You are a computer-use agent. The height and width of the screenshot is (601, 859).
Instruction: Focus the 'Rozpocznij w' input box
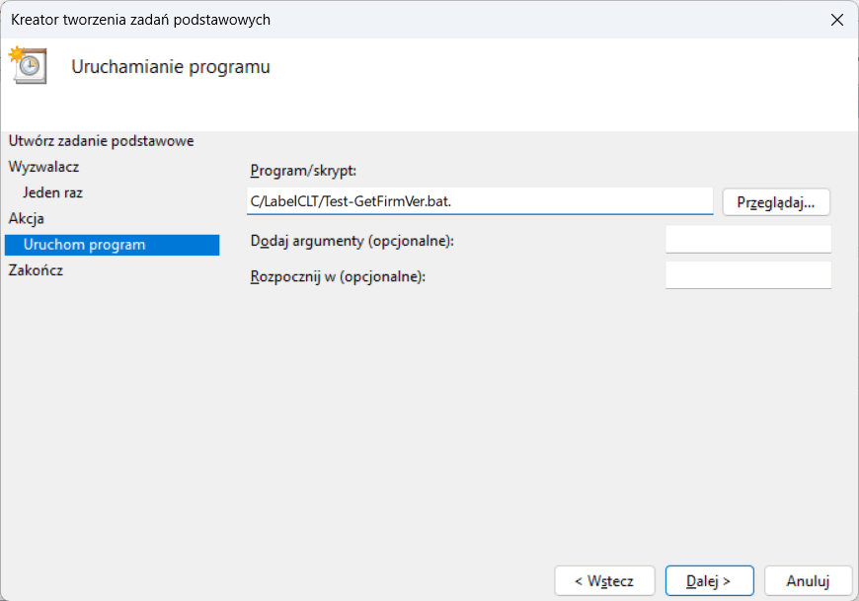(x=747, y=275)
